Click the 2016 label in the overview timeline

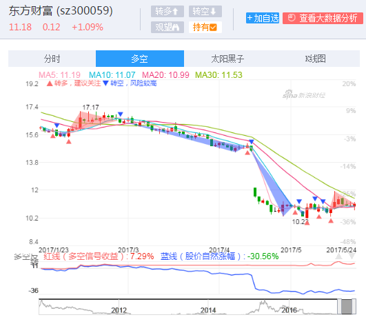[x=289, y=310]
